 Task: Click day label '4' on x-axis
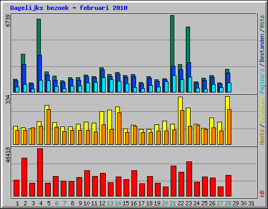coord(41,203)
